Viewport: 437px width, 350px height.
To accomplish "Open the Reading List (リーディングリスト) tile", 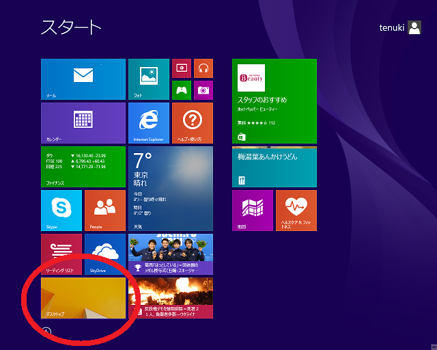I will click(x=61, y=254).
